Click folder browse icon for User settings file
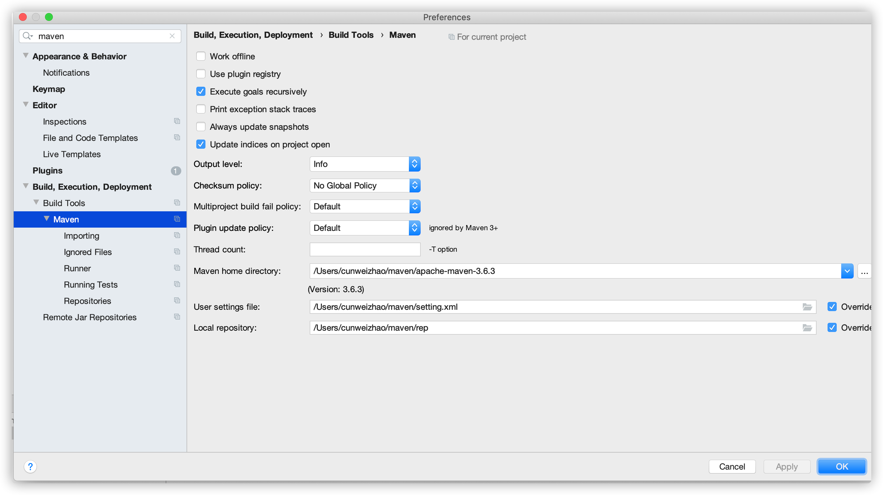 click(807, 307)
